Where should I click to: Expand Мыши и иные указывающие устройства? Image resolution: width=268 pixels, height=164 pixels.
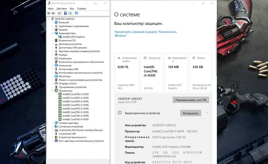coord(52,80)
